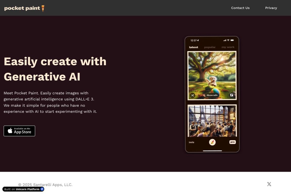Click the Available on the App Store button
291x194 pixels.
tap(19, 131)
